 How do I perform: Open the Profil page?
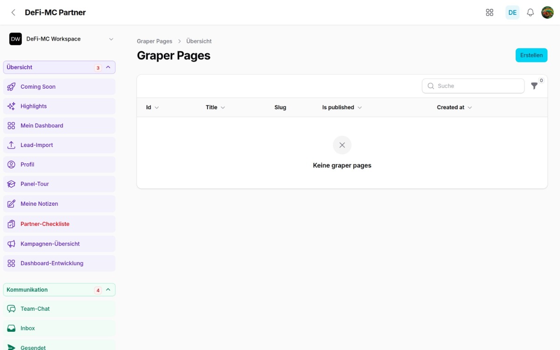point(59,165)
